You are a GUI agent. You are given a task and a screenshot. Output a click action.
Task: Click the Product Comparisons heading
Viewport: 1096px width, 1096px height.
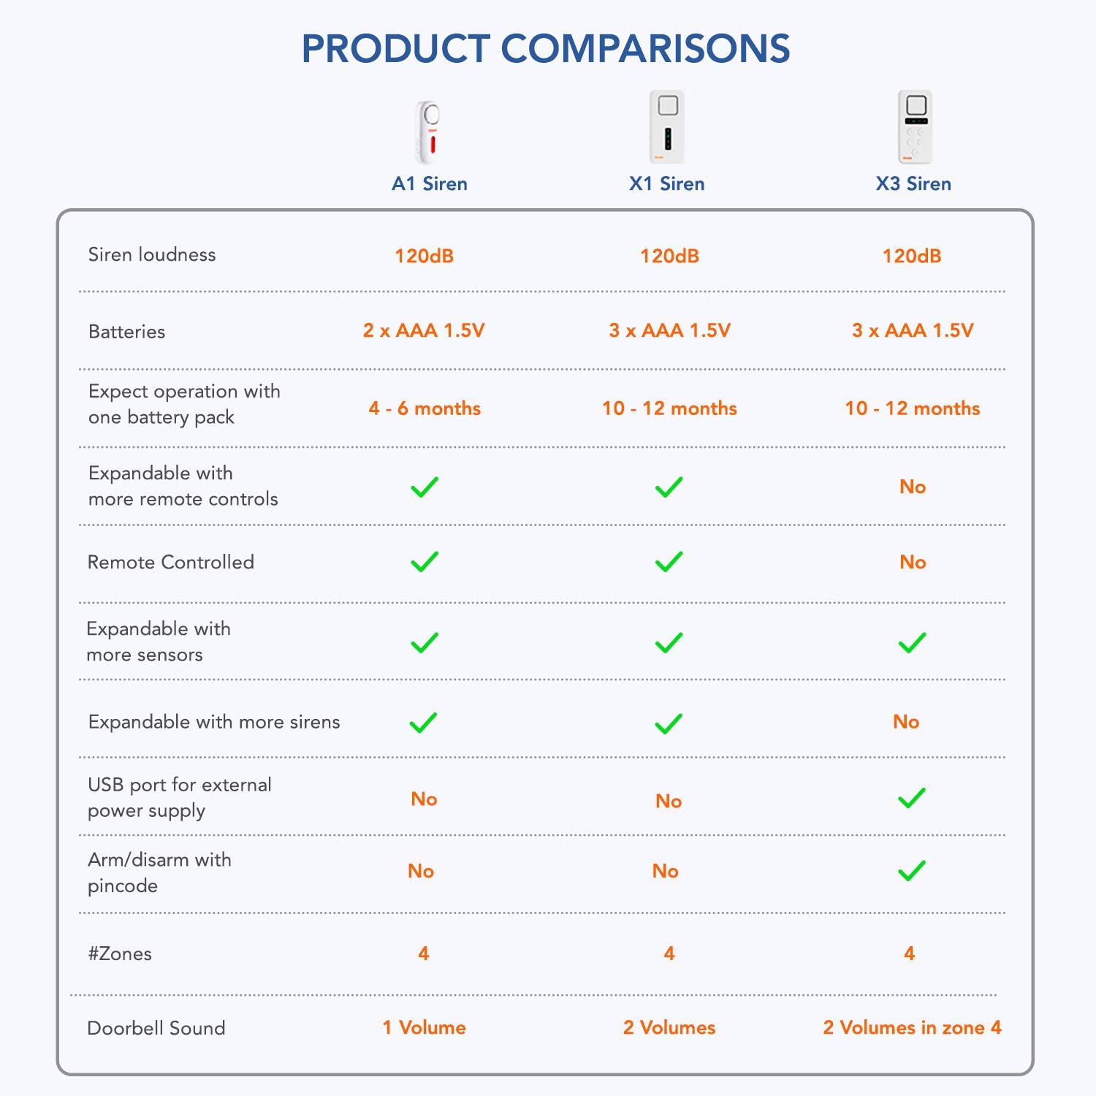pyautogui.click(x=546, y=49)
